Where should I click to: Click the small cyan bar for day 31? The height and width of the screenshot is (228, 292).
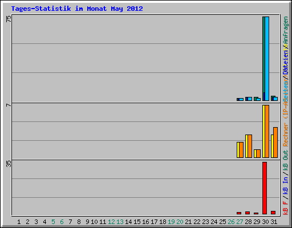(275, 99)
